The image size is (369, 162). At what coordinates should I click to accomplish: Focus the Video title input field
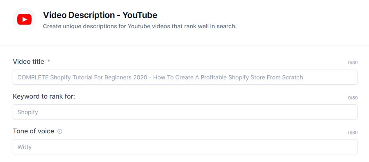(185, 77)
